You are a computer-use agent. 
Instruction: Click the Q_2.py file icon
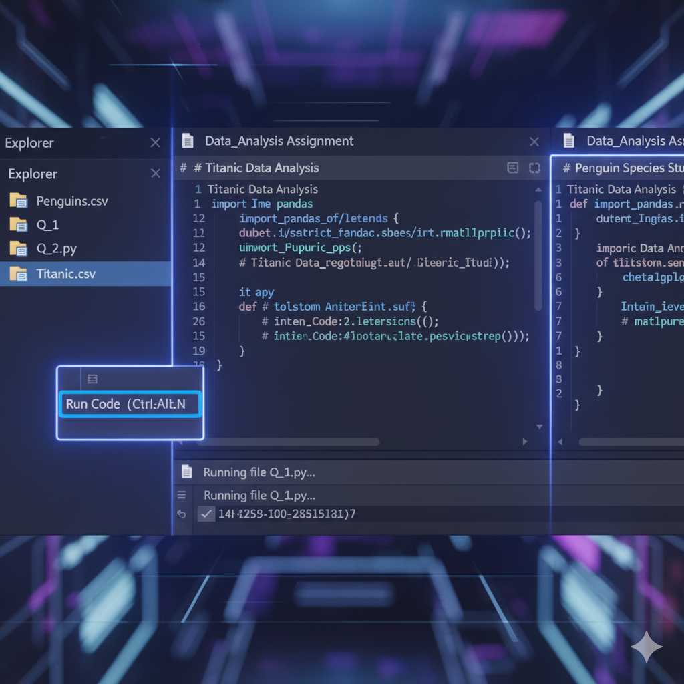pyautogui.click(x=18, y=249)
